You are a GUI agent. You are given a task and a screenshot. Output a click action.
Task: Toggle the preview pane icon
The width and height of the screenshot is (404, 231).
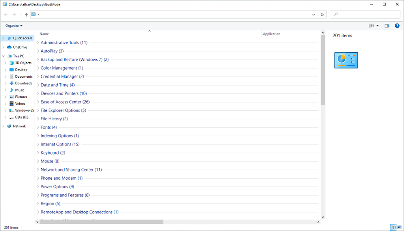click(387, 25)
